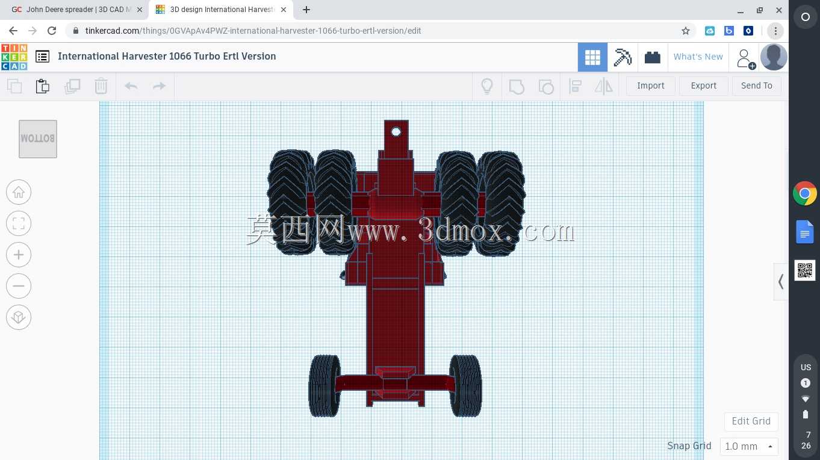Open the Chrome three-dot menu
The width and height of the screenshot is (820, 460).
(x=776, y=31)
